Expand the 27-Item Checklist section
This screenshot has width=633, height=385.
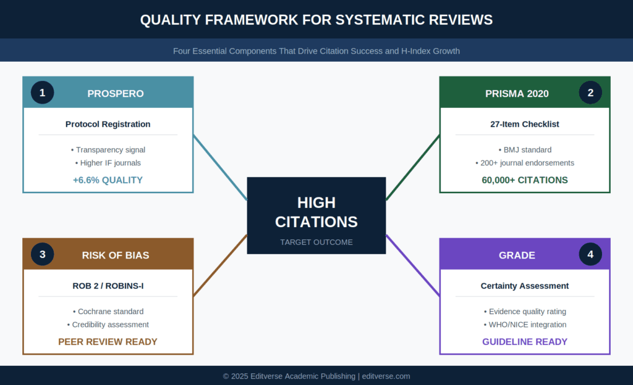point(524,124)
